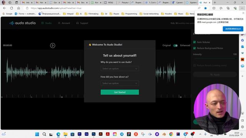Open Edge Settings and more menu

[x=242, y=8]
